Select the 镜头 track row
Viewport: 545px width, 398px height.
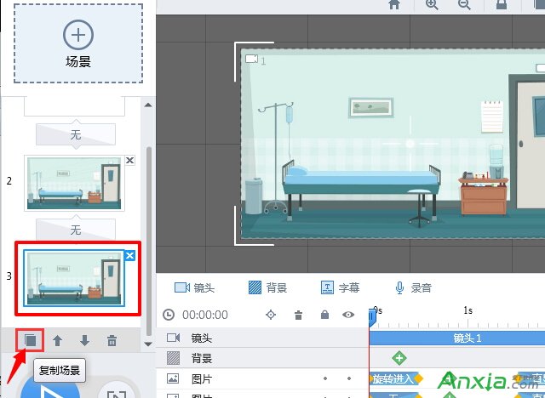[262, 338]
